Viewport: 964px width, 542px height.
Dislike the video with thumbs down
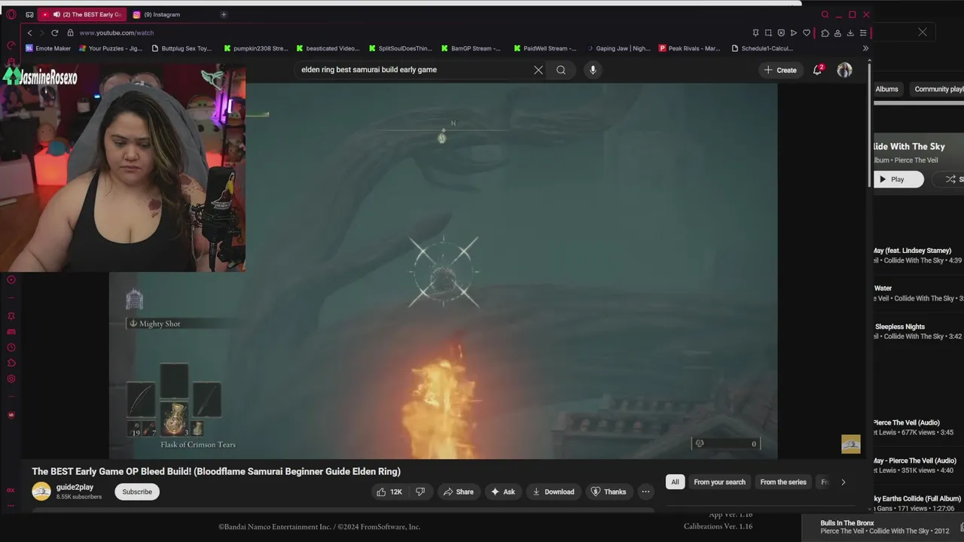click(x=420, y=492)
